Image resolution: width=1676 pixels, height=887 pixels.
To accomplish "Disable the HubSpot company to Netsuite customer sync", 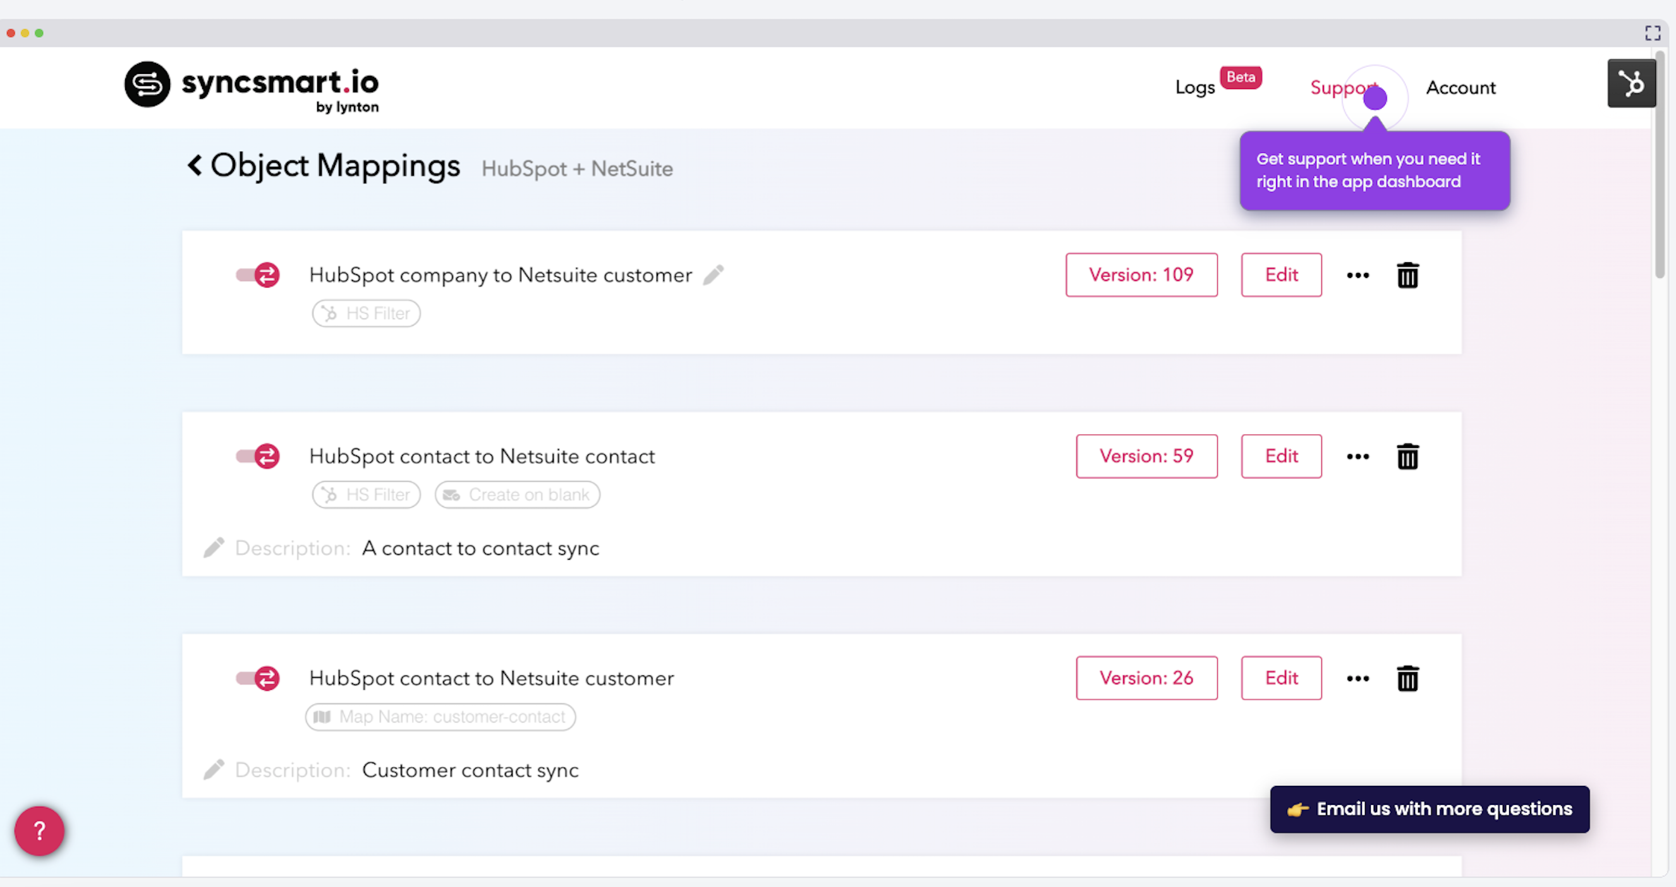I will (x=257, y=274).
